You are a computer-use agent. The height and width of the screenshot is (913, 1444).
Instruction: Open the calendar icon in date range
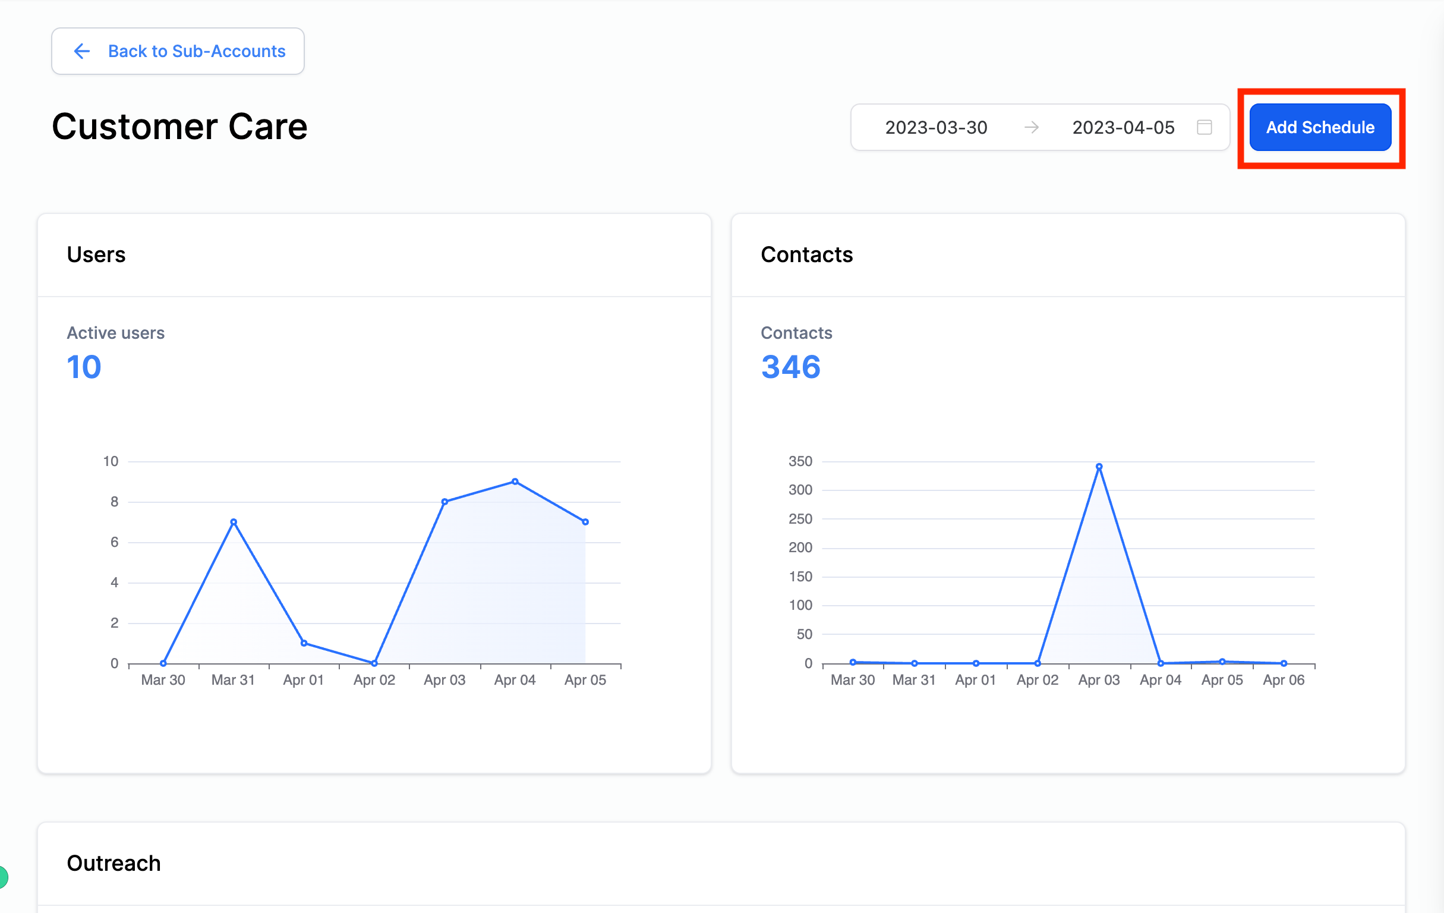[1204, 127]
